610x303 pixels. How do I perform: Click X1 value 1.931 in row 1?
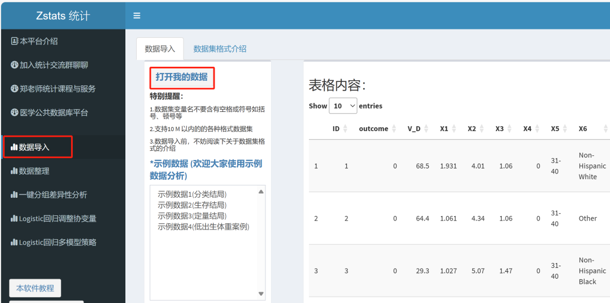click(x=448, y=166)
